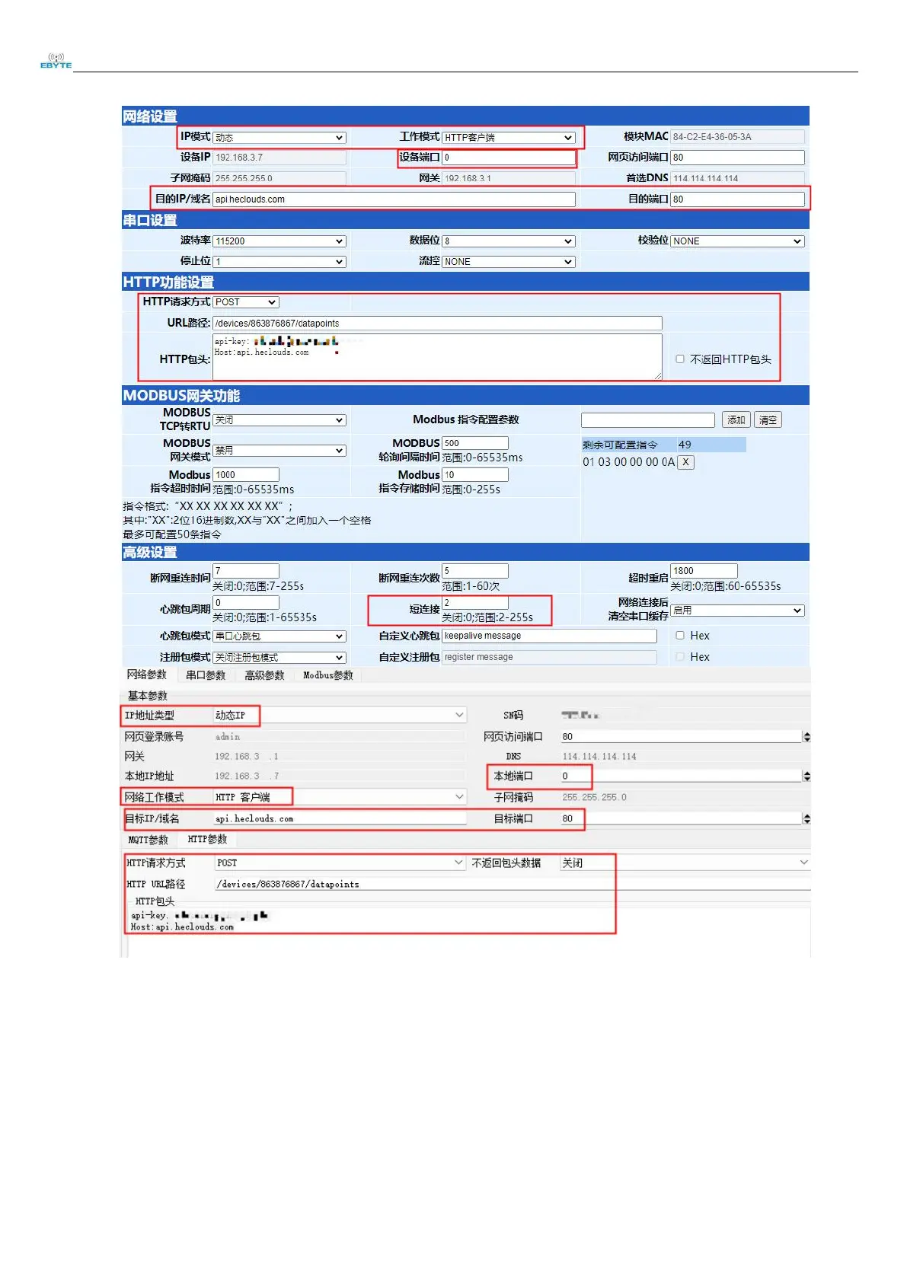Screen dimensions: 907x1282
Task: Click the 断网重连时间 input field
Action: tap(246, 571)
